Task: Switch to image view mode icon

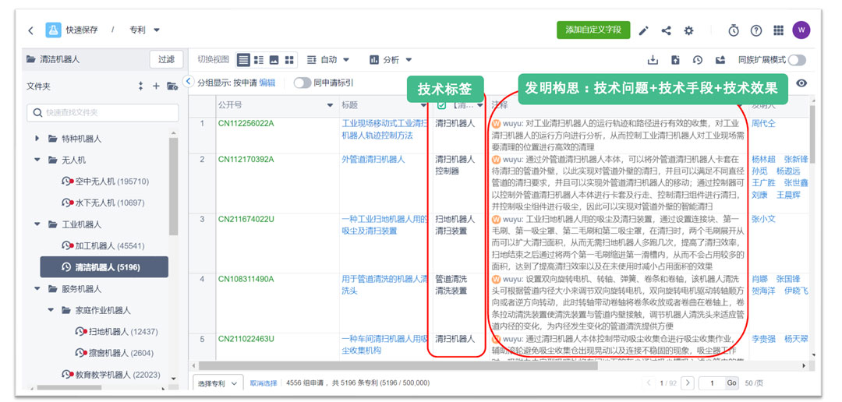Action: [274, 60]
